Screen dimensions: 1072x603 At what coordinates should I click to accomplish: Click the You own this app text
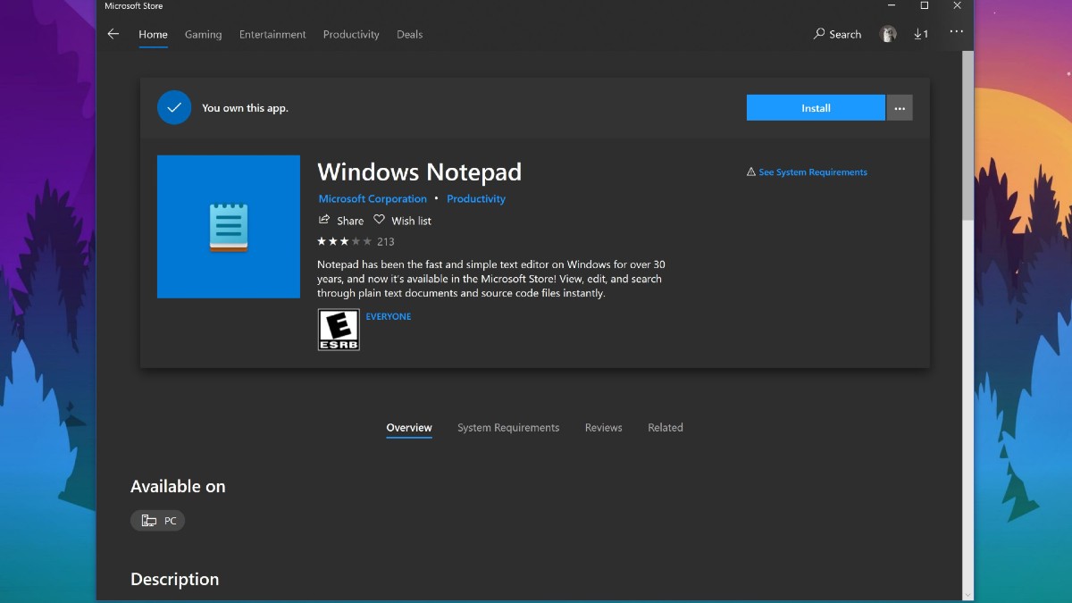click(x=245, y=108)
